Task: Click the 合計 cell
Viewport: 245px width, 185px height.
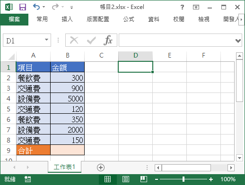Action: tap(33, 151)
